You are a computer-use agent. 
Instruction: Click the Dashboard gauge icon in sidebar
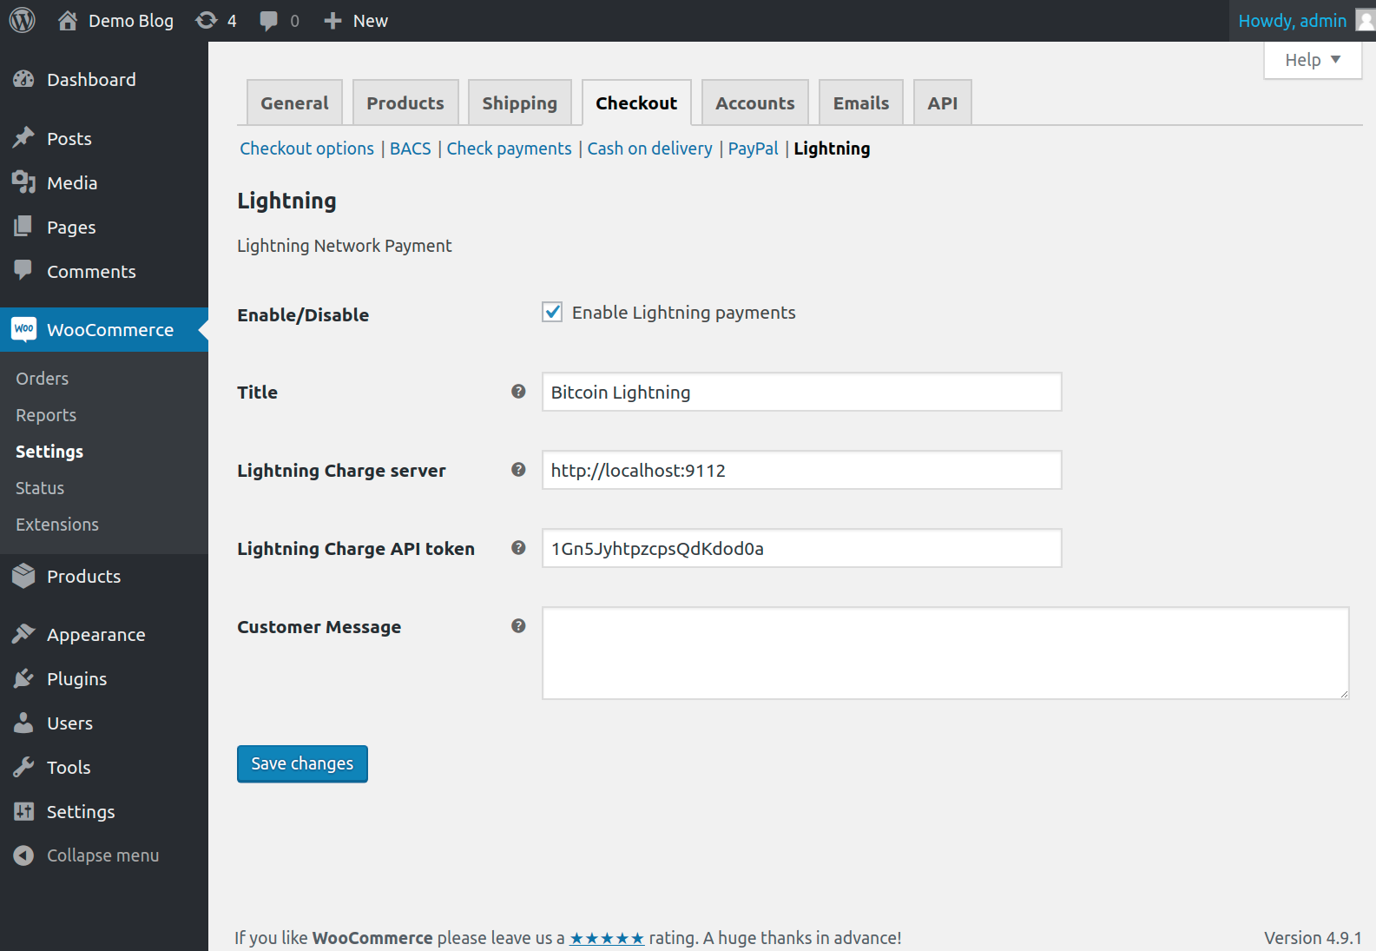[x=23, y=79]
